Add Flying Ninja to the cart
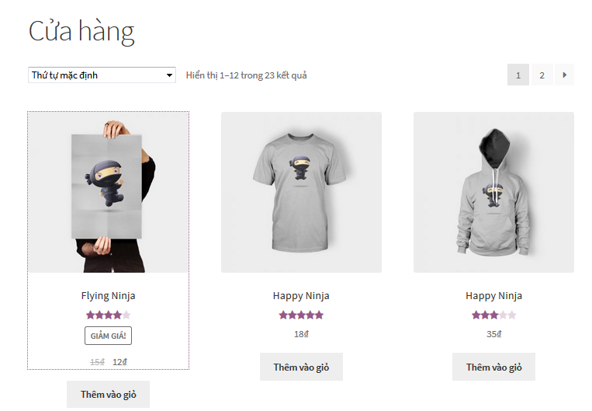Image resolution: width=592 pixels, height=411 pixels. tap(108, 394)
